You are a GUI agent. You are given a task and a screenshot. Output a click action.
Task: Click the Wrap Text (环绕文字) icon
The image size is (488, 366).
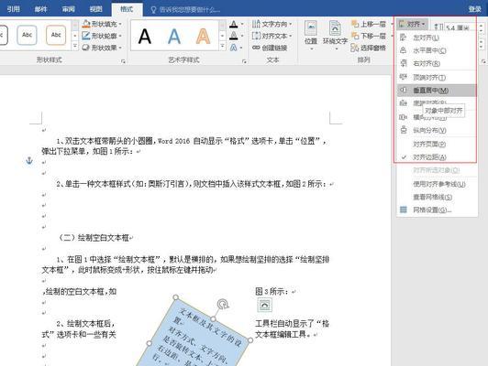pyautogui.click(x=335, y=28)
